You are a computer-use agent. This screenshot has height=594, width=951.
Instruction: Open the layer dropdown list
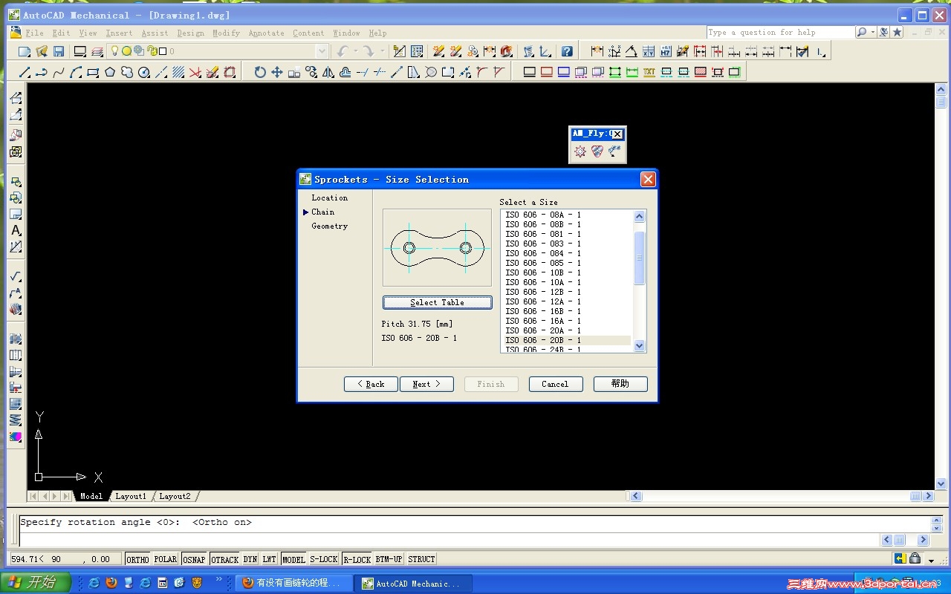322,51
